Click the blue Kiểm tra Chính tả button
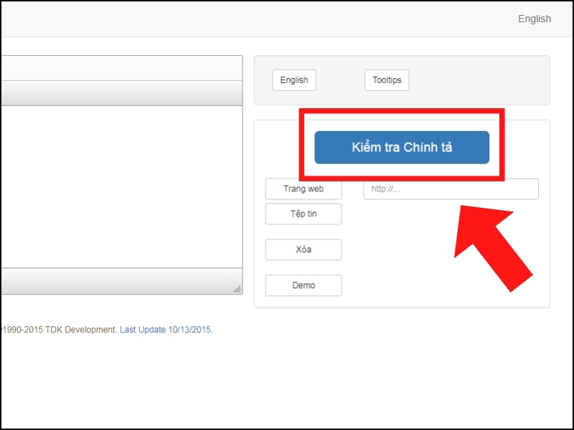The image size is (574, 430). coord(402,148)
